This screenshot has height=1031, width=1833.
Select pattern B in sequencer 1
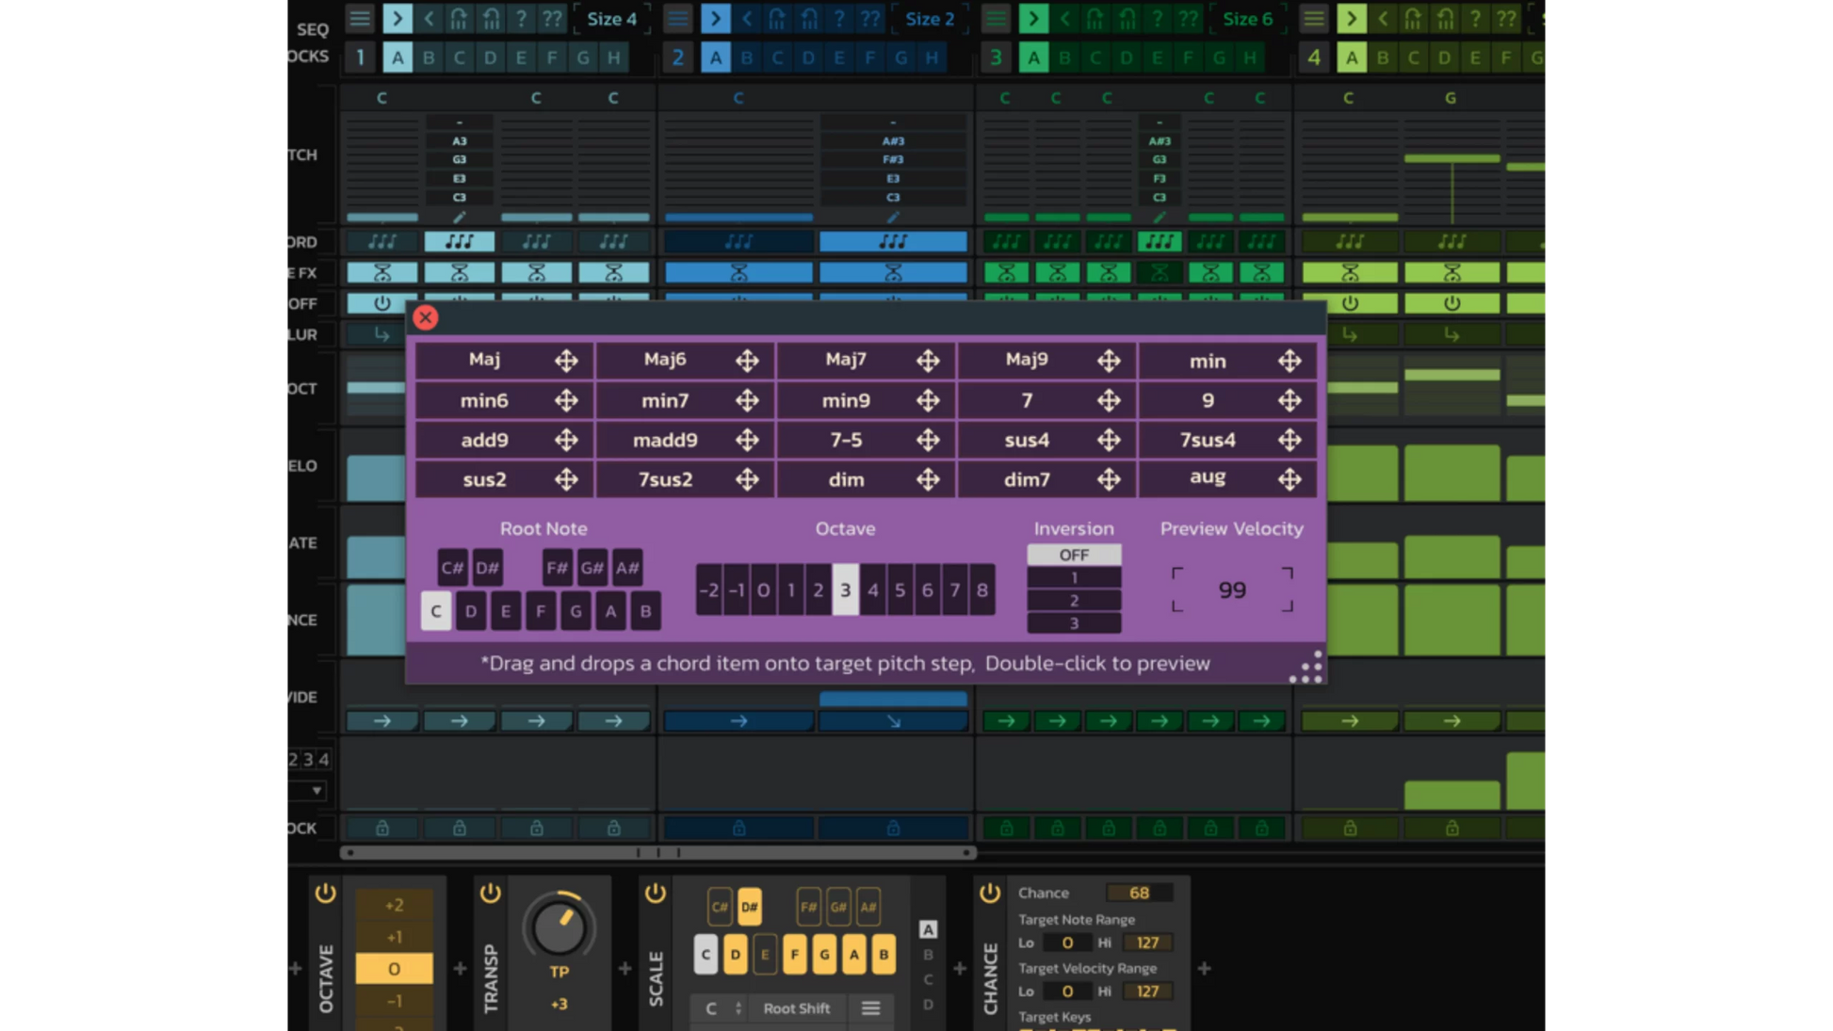tap(429, 58)
